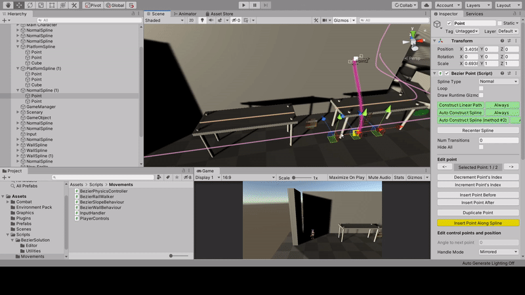525x295 pixels.
Task: Toggle Pivot handle position
Action: (93, 5)
